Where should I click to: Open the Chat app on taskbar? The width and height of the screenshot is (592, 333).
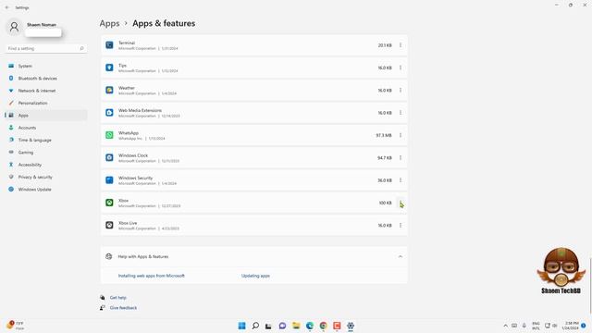click(x=282, y=326)
